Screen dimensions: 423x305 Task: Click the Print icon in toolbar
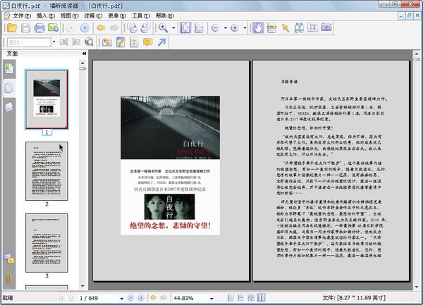39,28
